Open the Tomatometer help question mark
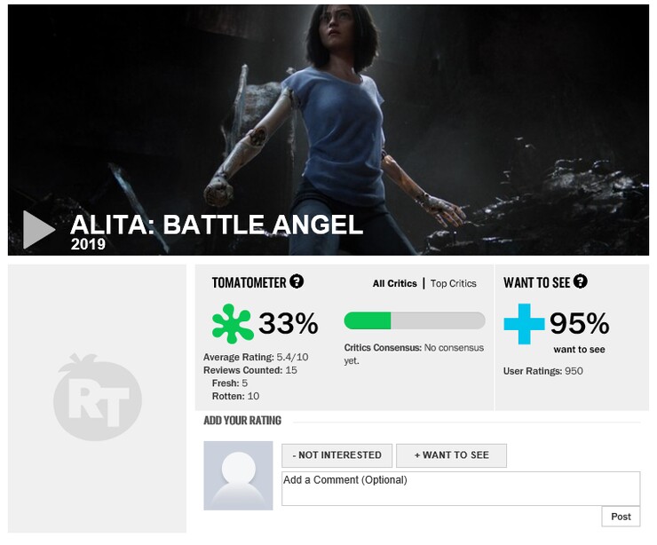The width and height of the screenshot is (657, 545). pos(297,281)
